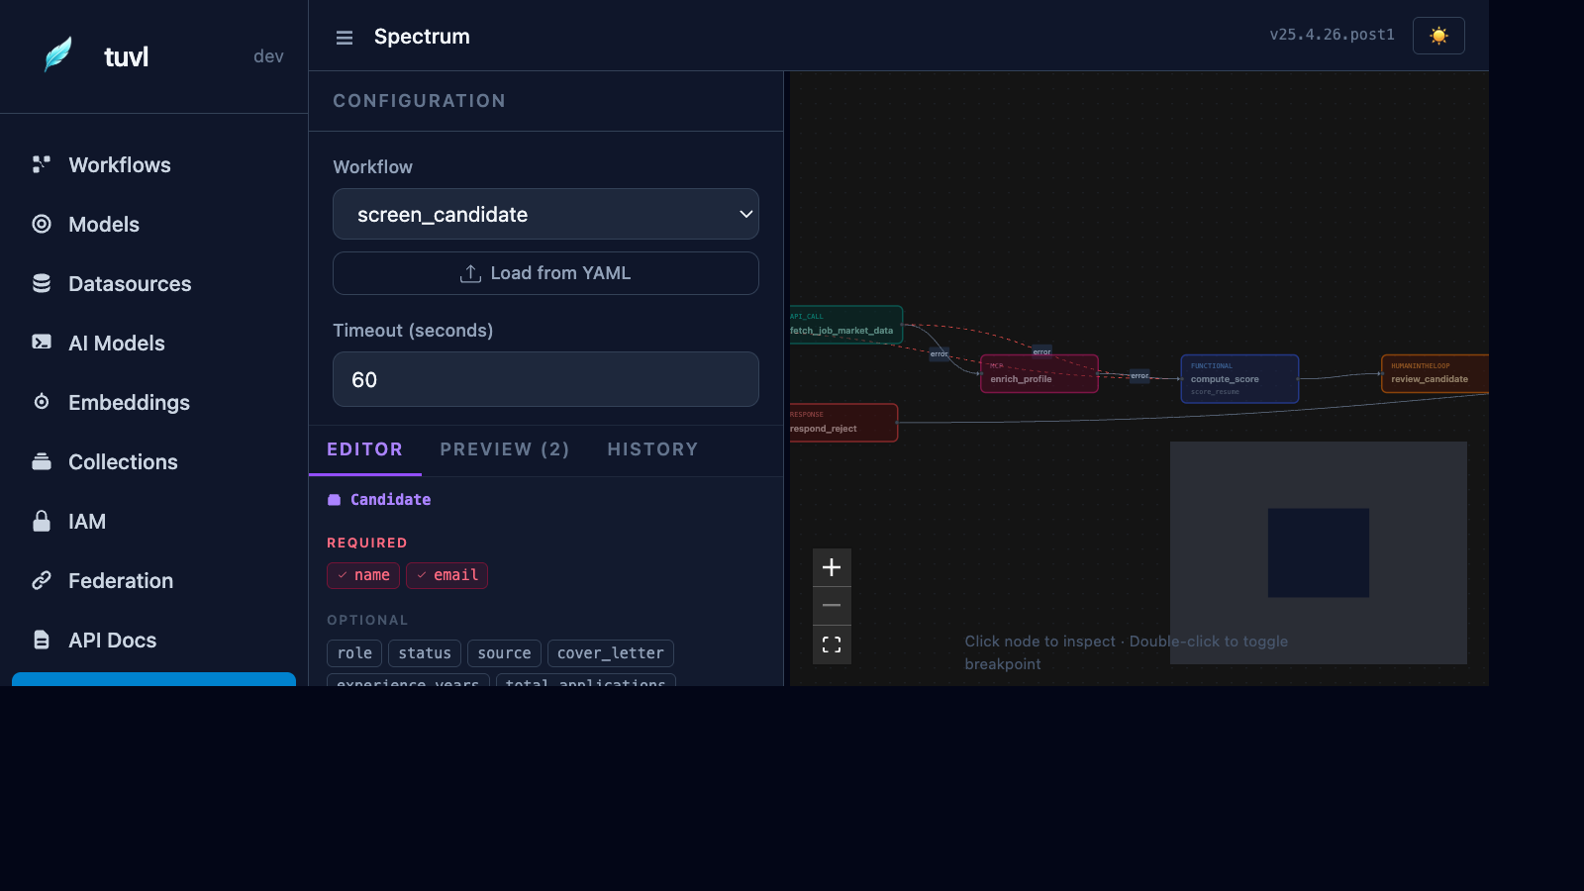Click the upload icon in Load from YAML
The image size is (1584, 891).
[471, 273]
